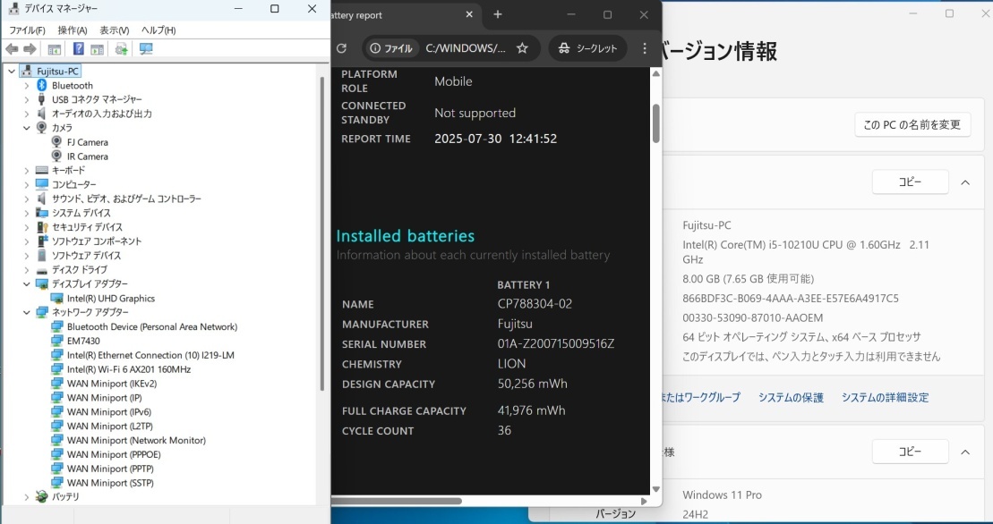Open Help via the blue question mark icon

(79, 49)
